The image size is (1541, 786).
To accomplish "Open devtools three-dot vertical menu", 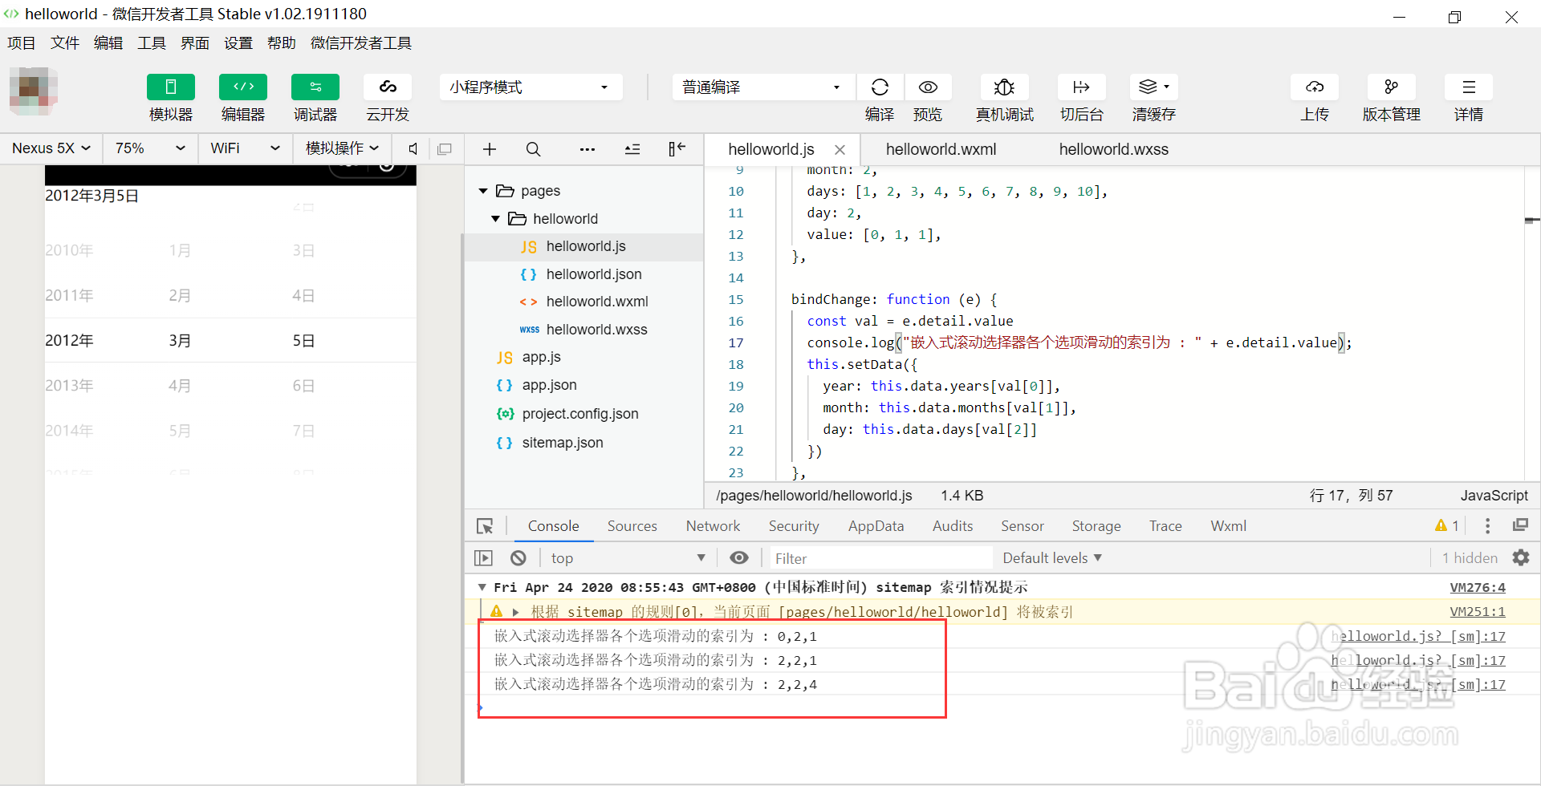I will coord(1487,525).
